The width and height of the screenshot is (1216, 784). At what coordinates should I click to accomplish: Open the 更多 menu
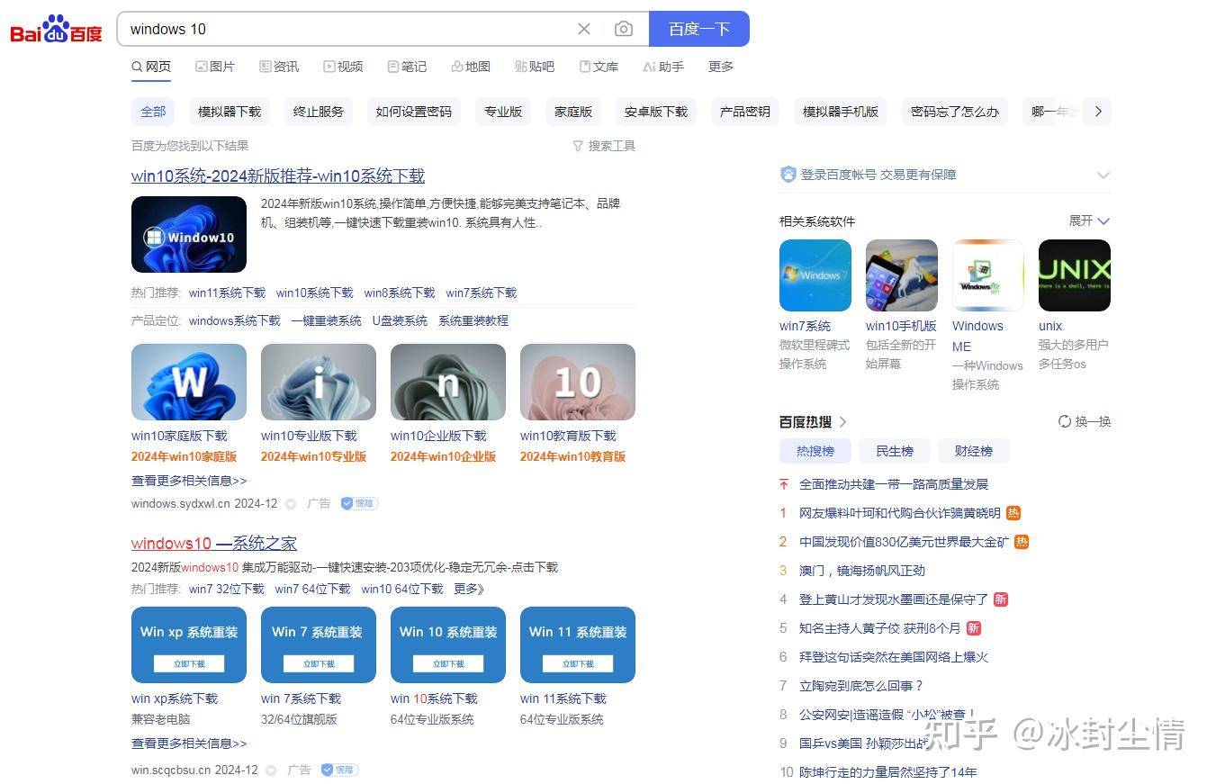pyautogui.click(x=721, y=67)
